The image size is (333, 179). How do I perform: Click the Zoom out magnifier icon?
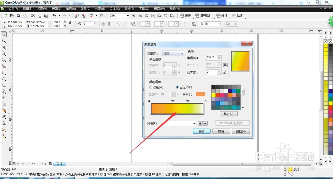tap(141, 16)
